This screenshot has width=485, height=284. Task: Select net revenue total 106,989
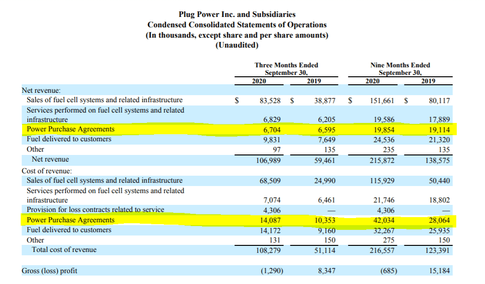tap(268, 160)
